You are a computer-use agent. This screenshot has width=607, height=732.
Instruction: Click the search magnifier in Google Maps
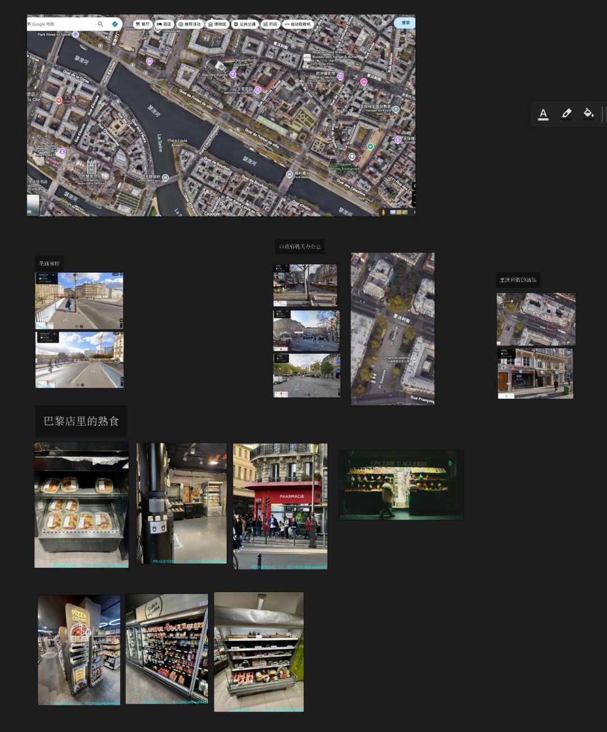(x=101, y=24)
